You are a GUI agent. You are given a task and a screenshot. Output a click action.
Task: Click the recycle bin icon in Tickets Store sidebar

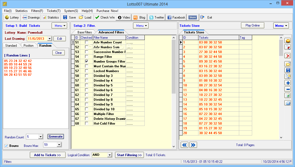coord(288,96)
